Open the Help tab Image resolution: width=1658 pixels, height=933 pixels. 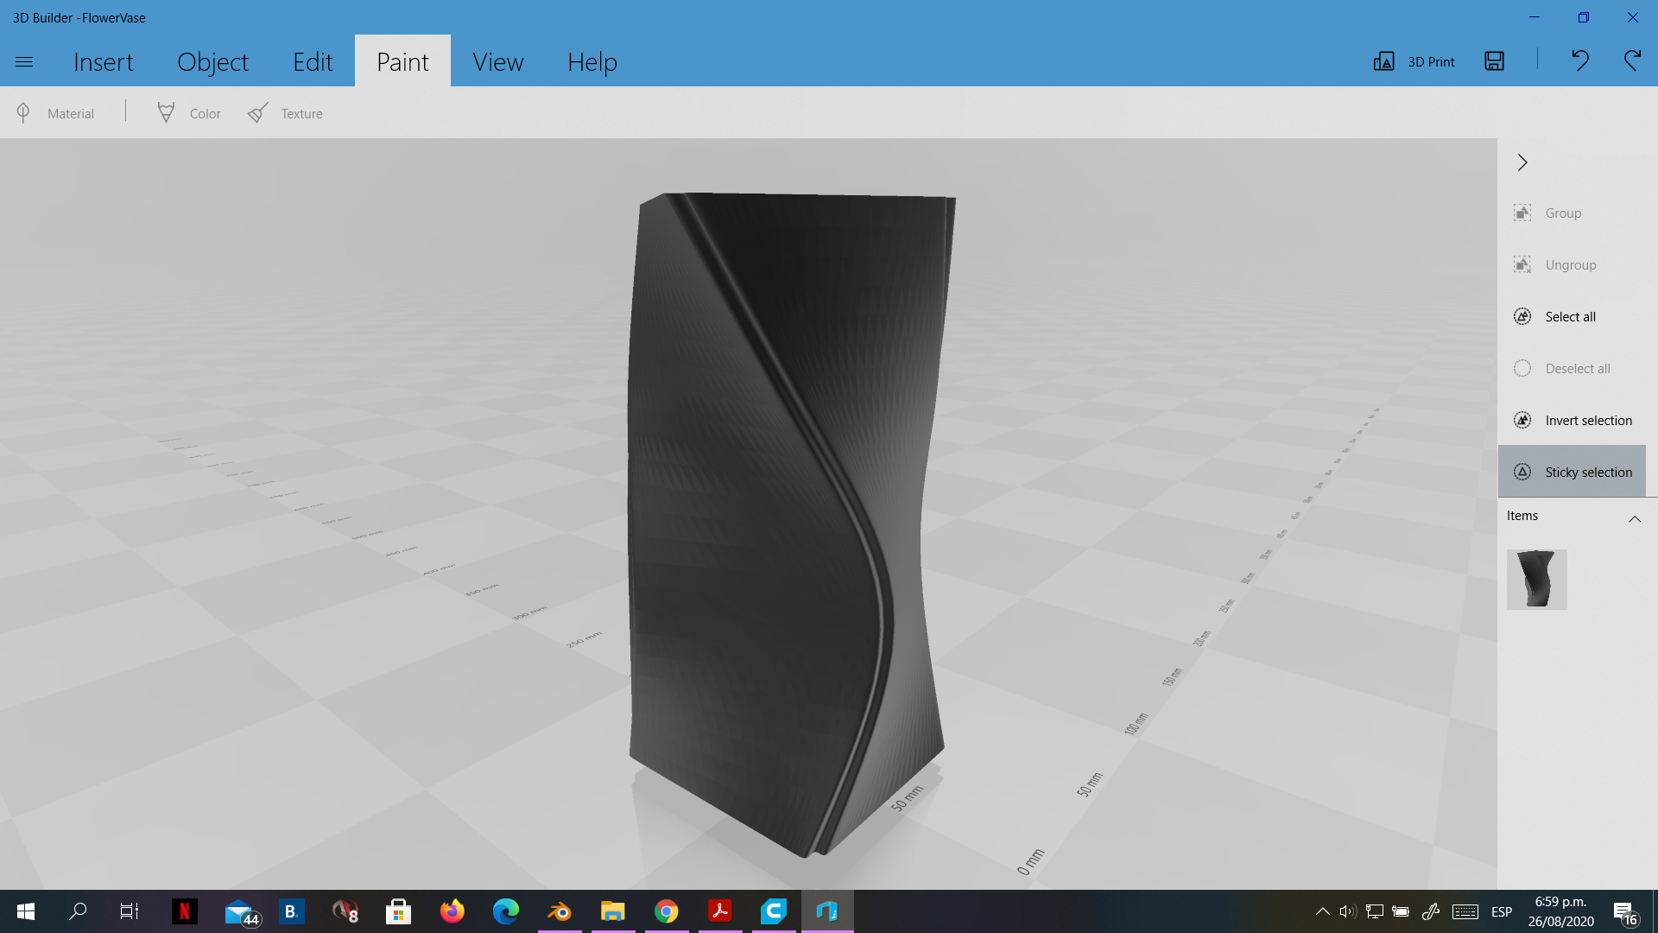592,61
